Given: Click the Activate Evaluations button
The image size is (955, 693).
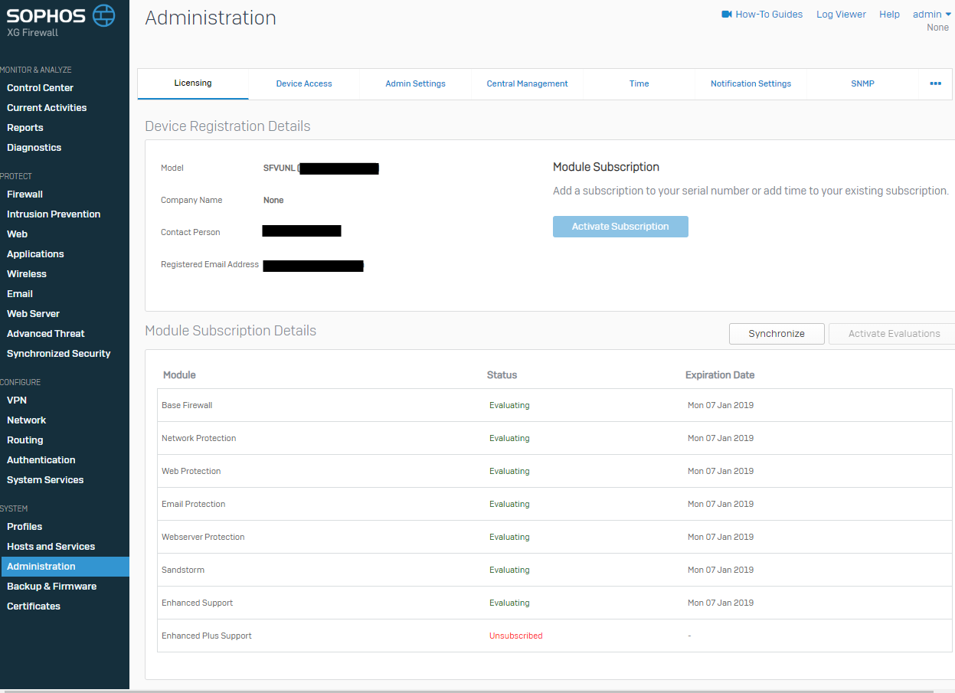Looking at the screenshot, I should pyautogui.click(x=893, y=334).
